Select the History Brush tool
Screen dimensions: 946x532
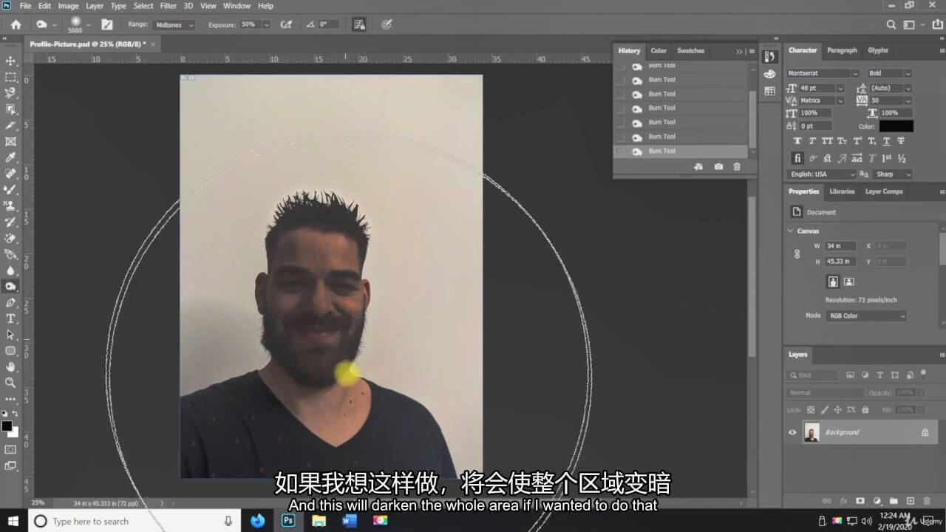click(x=10, y=222)
